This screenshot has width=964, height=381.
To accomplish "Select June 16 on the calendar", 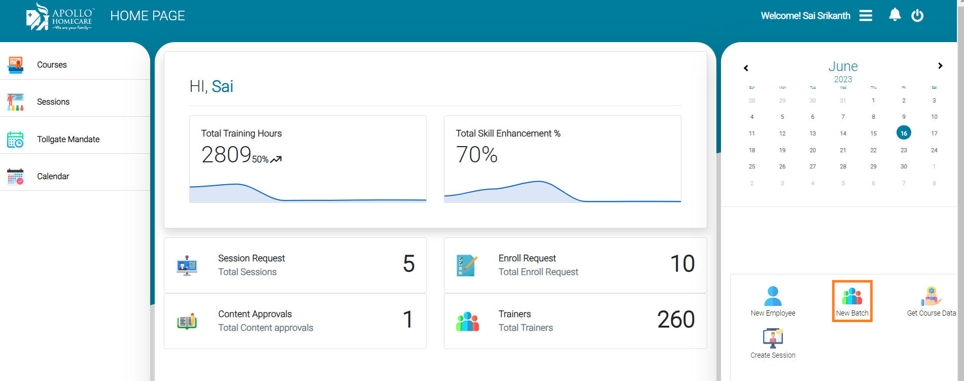I will [904, 133].
